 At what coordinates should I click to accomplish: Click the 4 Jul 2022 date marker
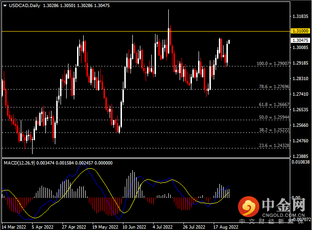163,227
